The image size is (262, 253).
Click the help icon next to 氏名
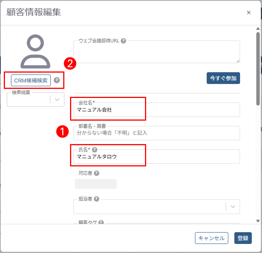[x=95, y=150]
